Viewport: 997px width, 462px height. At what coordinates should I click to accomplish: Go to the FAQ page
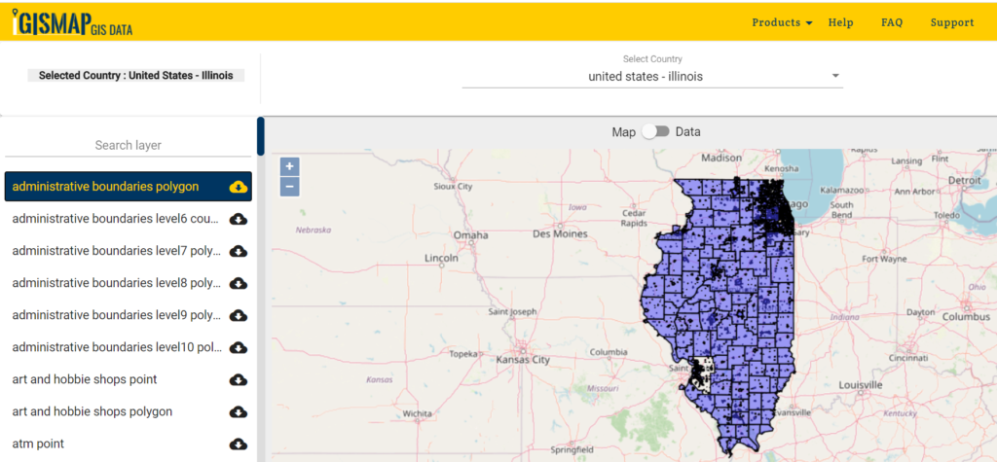892,22
